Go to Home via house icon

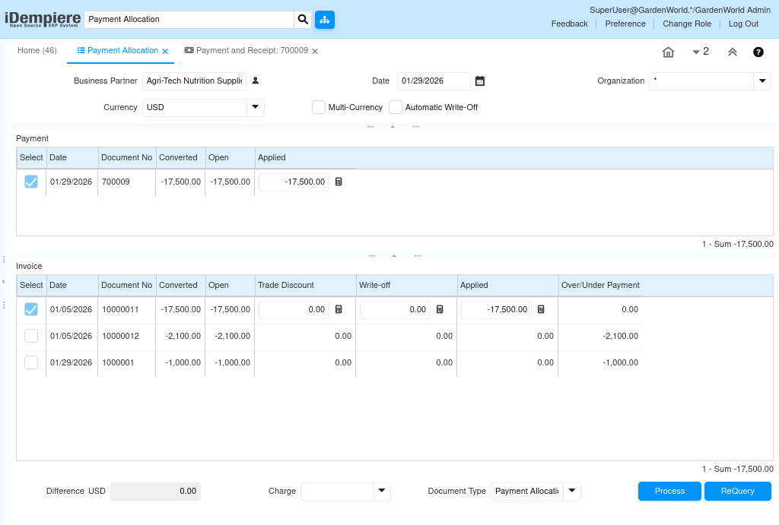coord(668,52)
